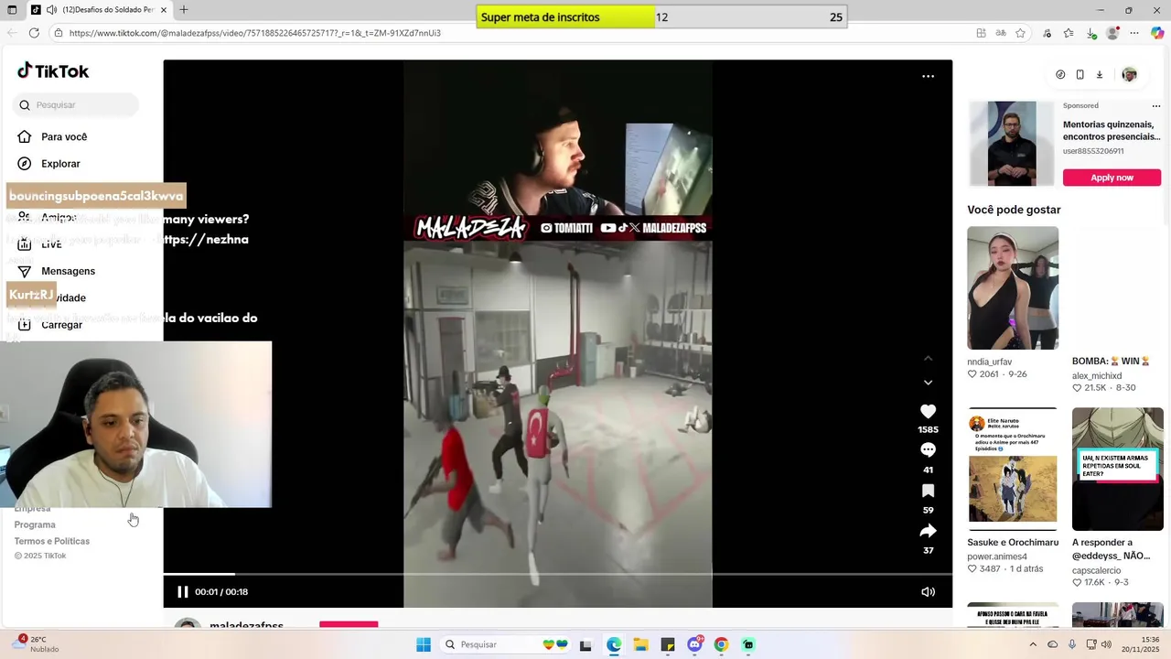Open the profile avatar menu in TikTok

[x=1129, y=75]
